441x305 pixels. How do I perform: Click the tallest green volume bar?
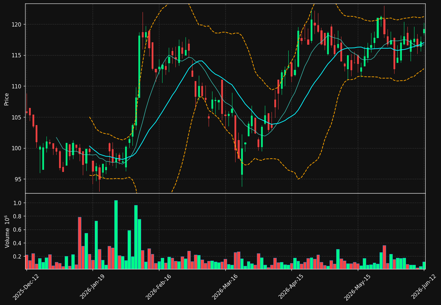[116, 235]
